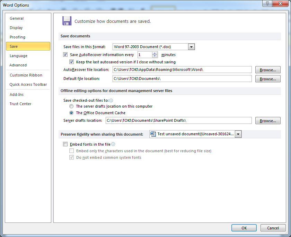The image size is (291, 237).
Task: Click the Word document icon in fidelity dropdown
Action: click(x=153, y=134)
